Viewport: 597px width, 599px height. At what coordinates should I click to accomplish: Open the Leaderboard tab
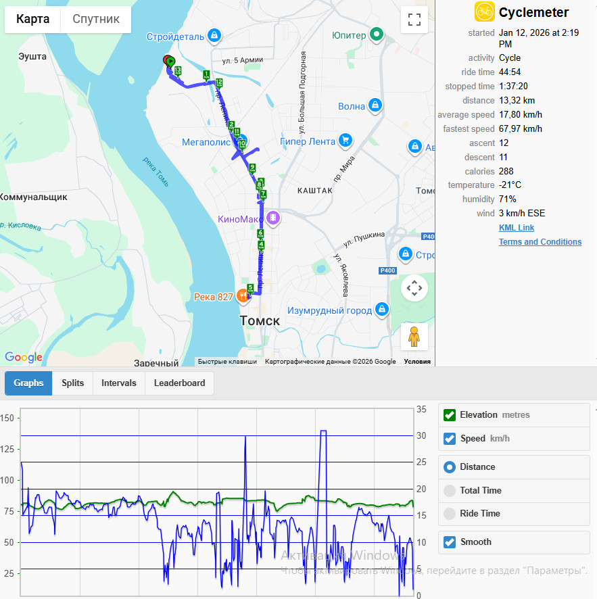pos(180,383)
